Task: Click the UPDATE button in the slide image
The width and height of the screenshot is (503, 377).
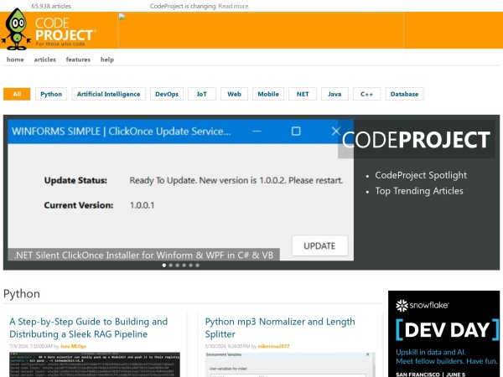Action: click(x=320, y=245)
